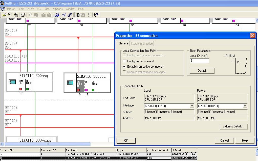The width and height of the screenshot is (258, 161).
Task: Click the greyed folder network icon
Action: [x=83, y=15]
